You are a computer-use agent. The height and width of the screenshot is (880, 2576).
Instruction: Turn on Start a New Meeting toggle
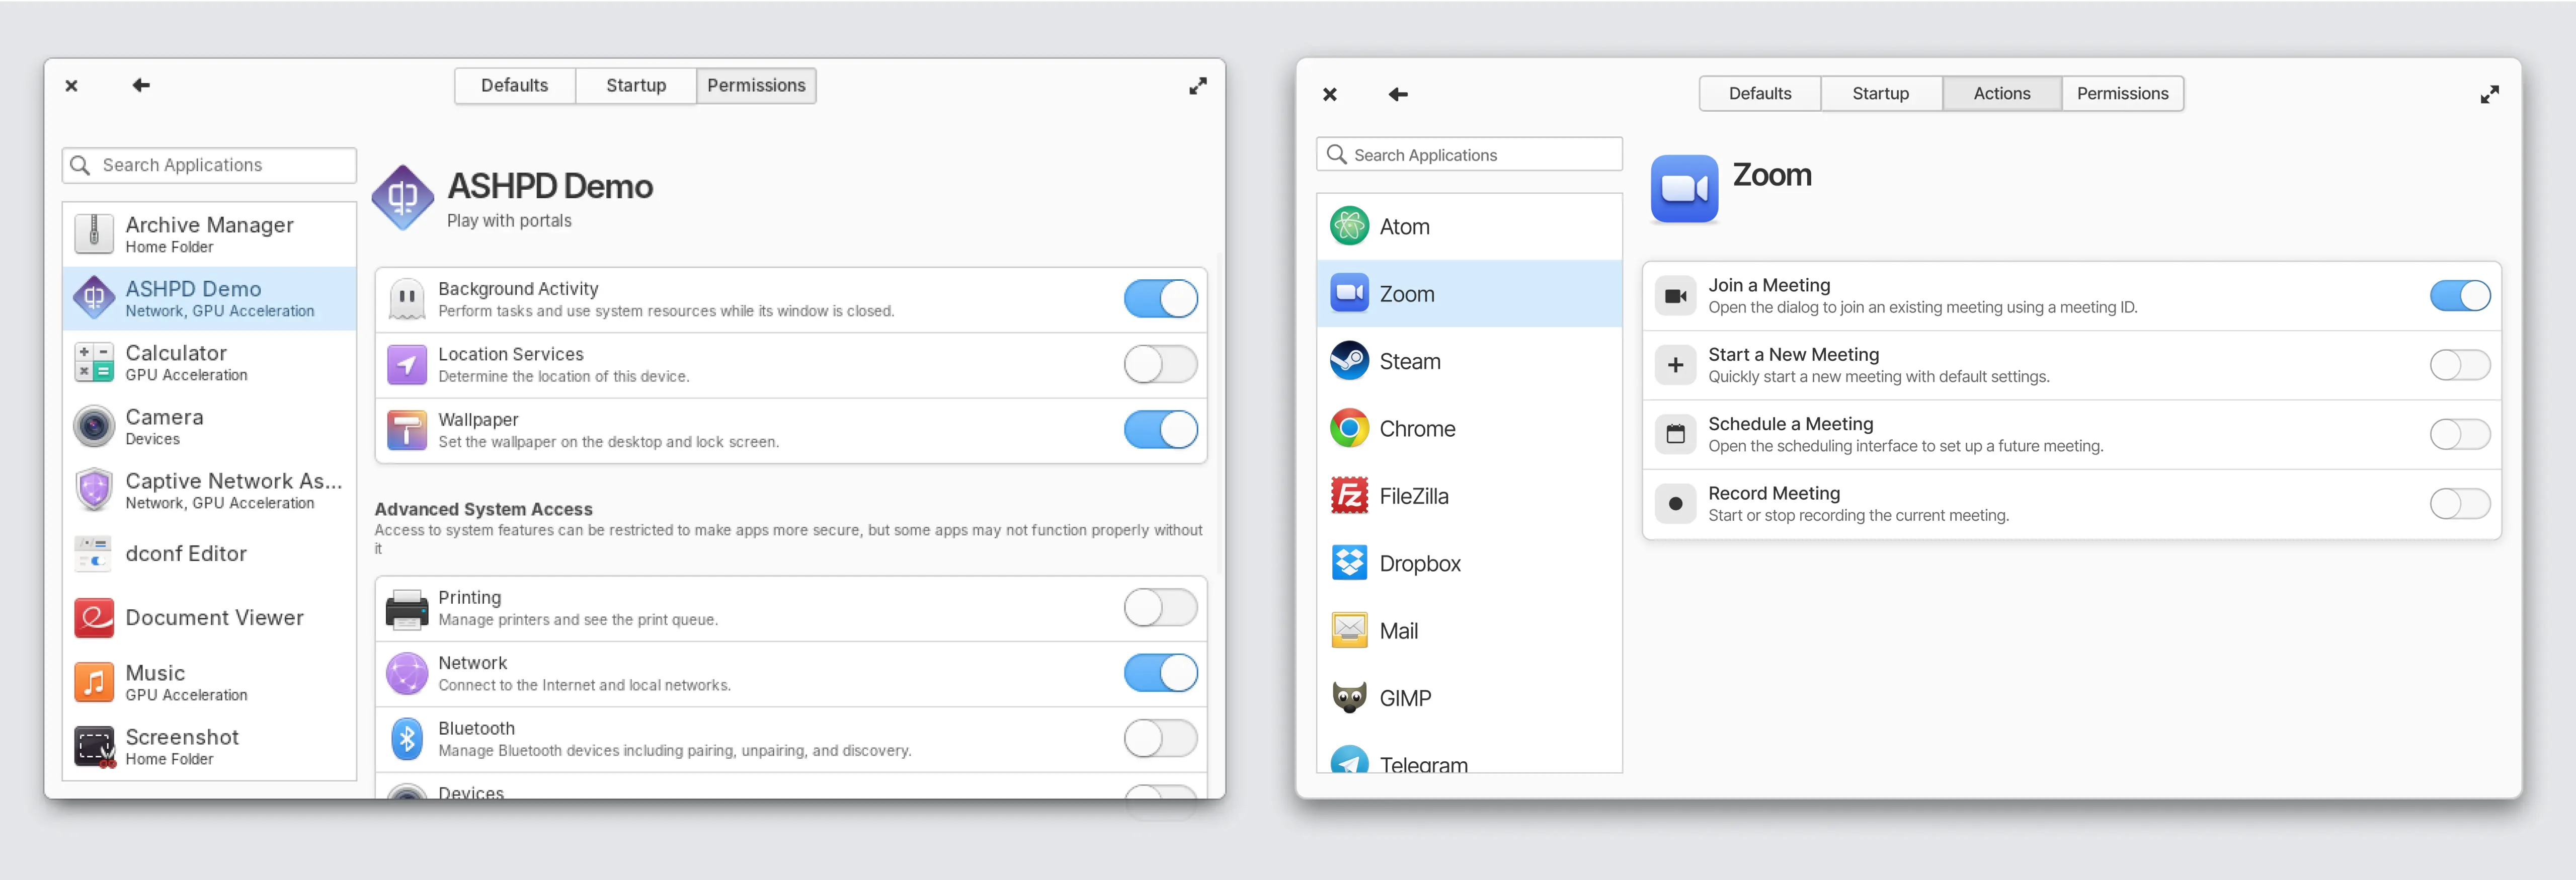point(2459,365)
